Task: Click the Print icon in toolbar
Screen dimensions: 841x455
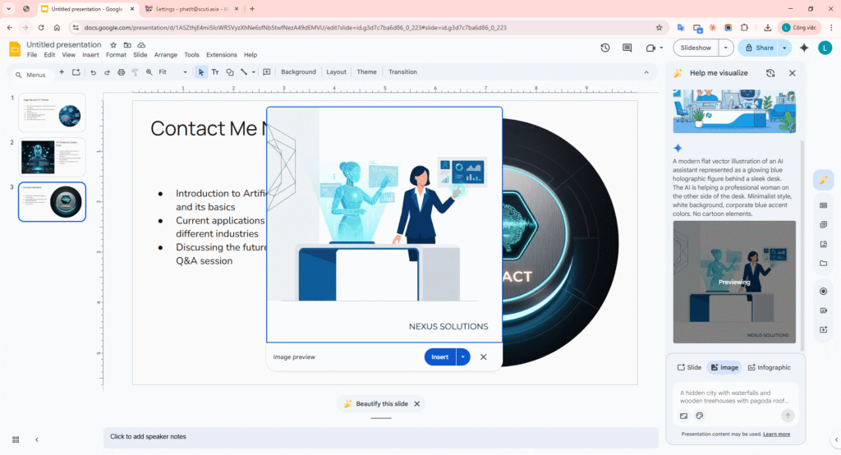Action: tap(122, 72)
